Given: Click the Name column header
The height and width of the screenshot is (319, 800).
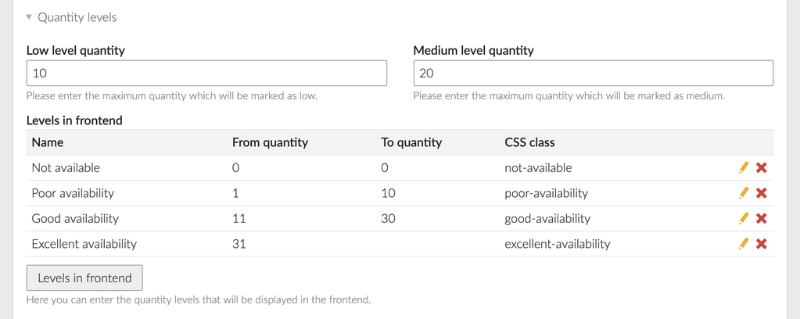Looking at the screenshot, I should [48, 142].
